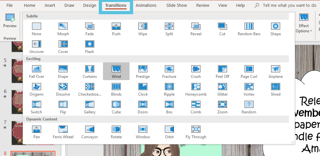Choose the Curtains transition
The width and height of the screenshot is (320, 156).
point(90,72)
